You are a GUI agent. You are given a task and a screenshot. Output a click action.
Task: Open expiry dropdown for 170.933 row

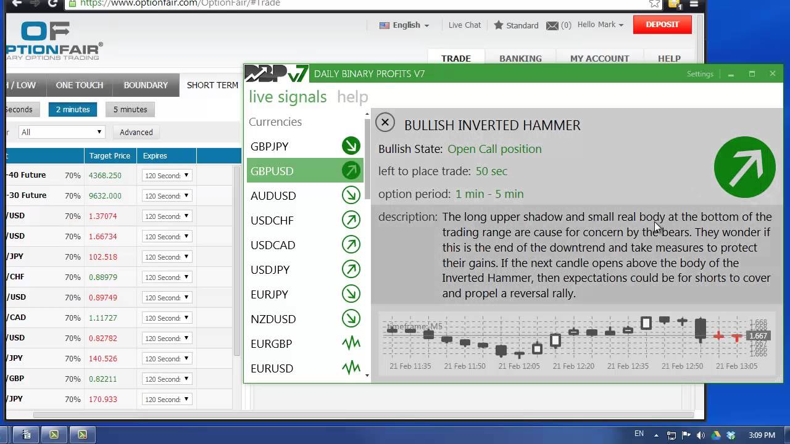(x=167, y=400)
